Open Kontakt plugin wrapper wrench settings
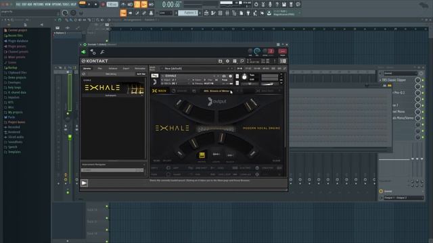433x243 pixels. [x=102, y=52]
